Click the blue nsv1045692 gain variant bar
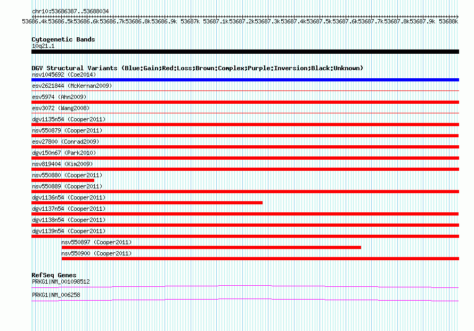 tap(245, 80)
